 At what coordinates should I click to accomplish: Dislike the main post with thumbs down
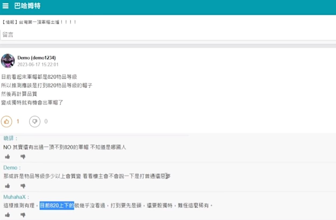pos(34,121)
